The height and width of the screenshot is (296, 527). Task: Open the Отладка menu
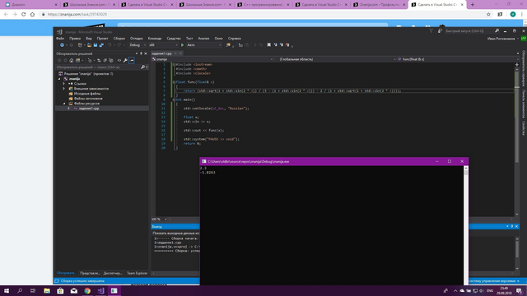tap(136, 39)
